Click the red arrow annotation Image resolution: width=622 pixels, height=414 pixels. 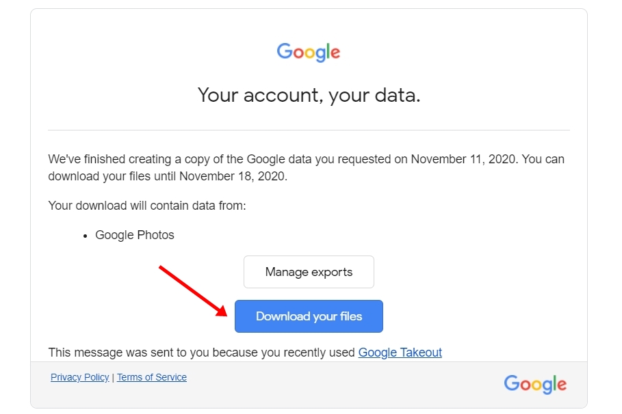coord(193,291)
